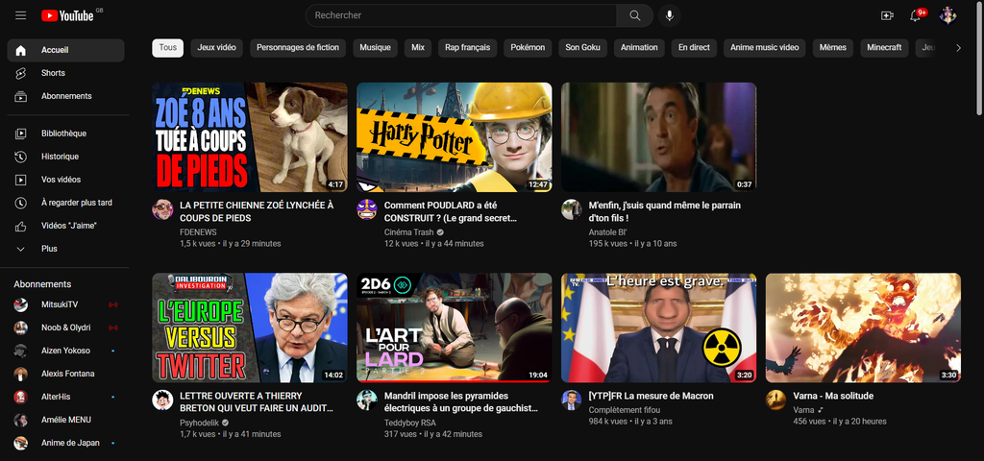The image size is (984, 461).
Task: Start voice search with microphone icon
Action: tap(669, 15)
